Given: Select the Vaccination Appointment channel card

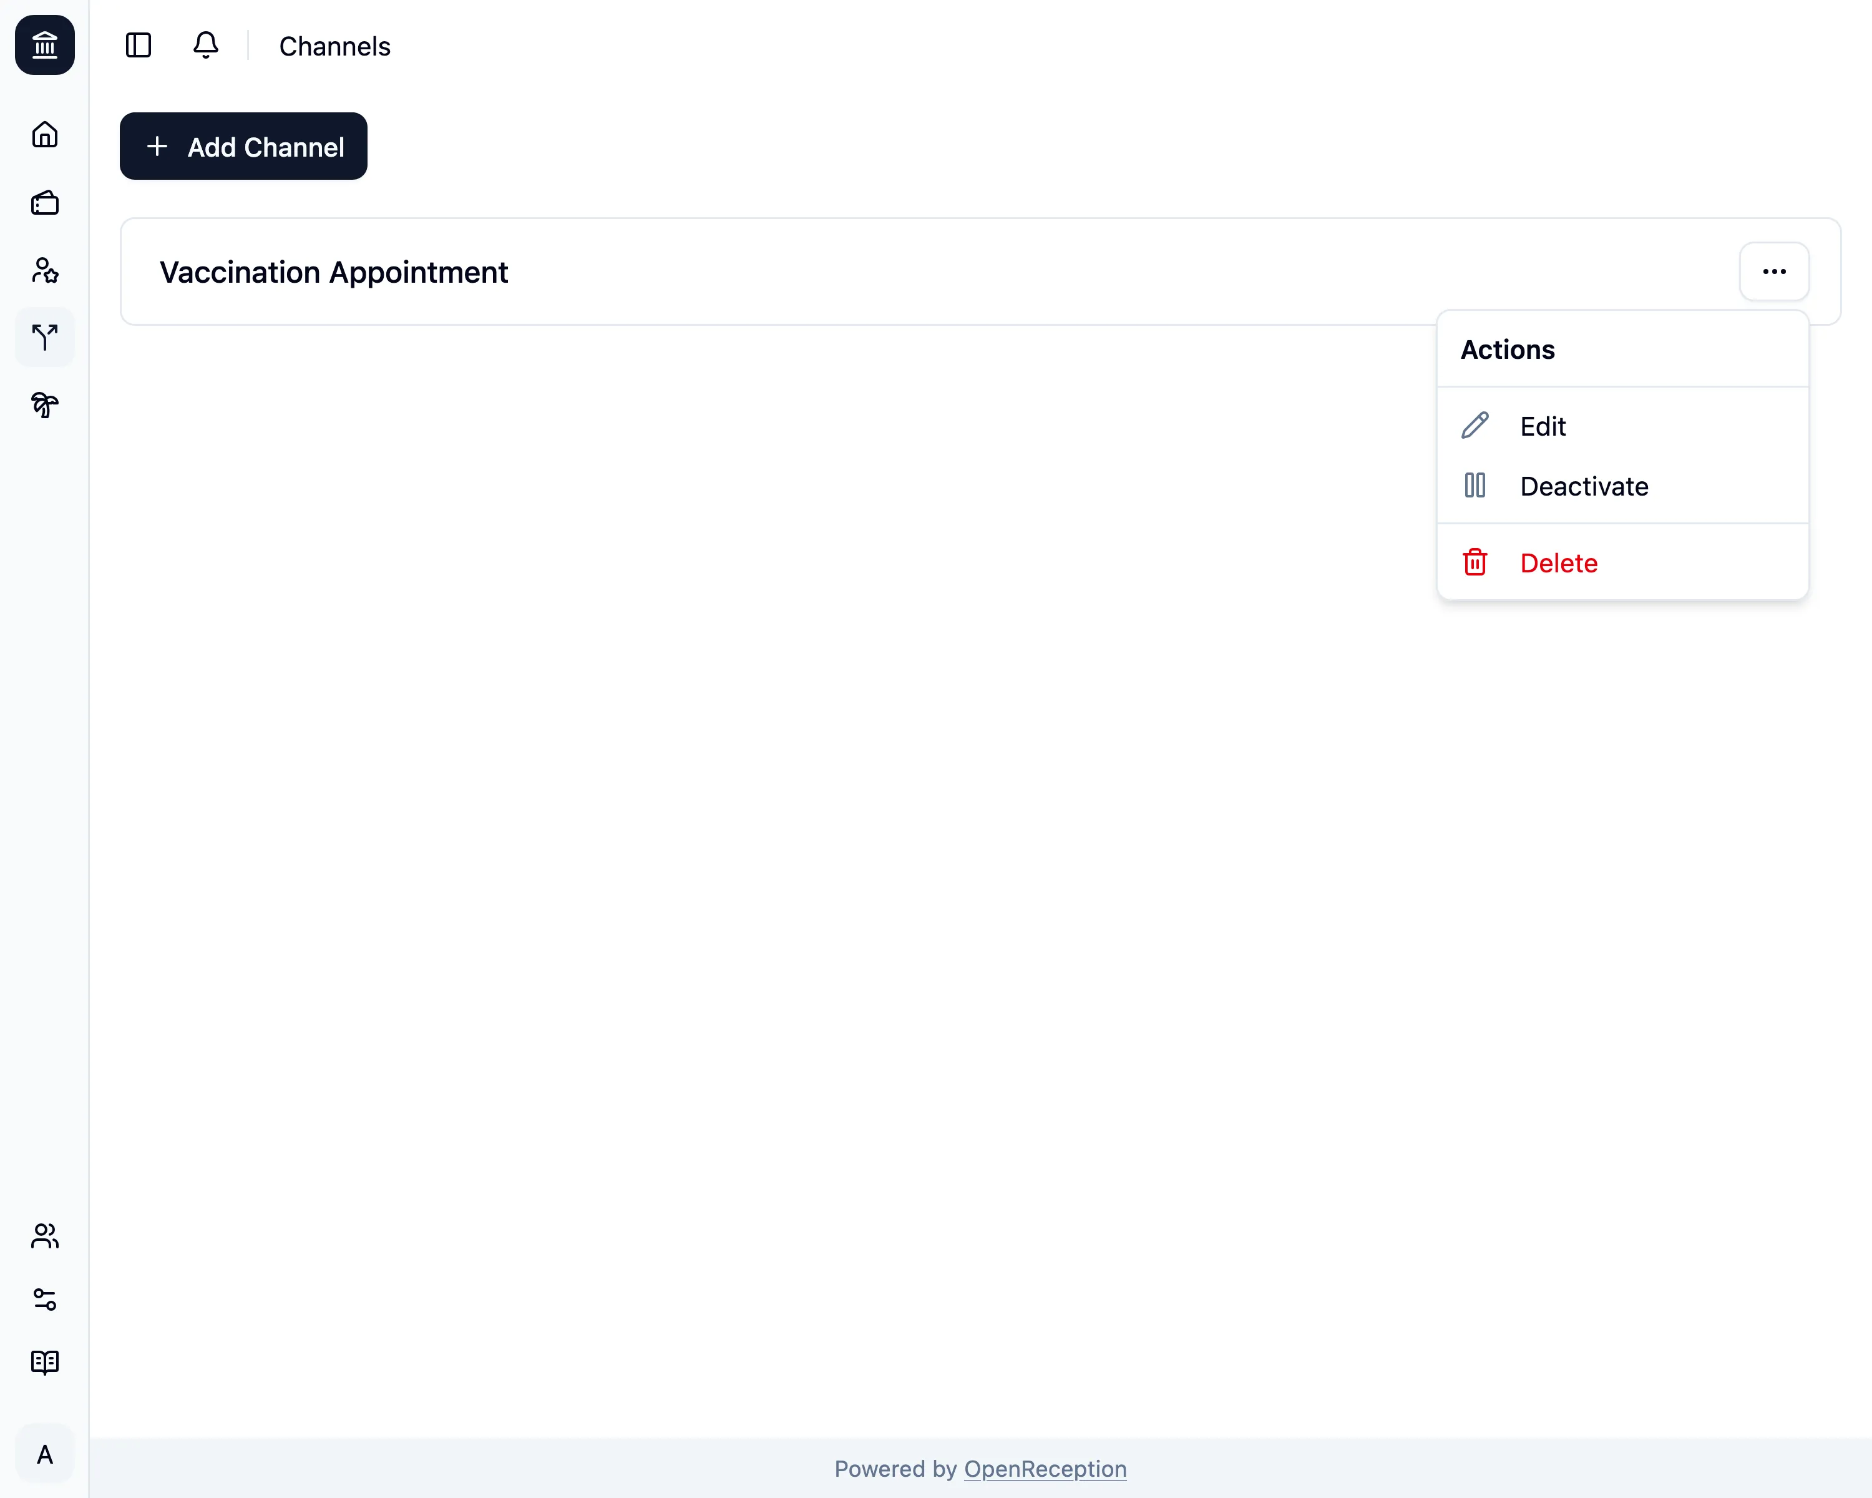Looking at the screenshot, I should [x=333, y=272].
